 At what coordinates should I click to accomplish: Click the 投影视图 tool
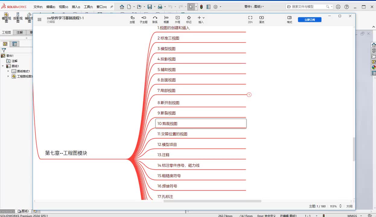point(18,17)
